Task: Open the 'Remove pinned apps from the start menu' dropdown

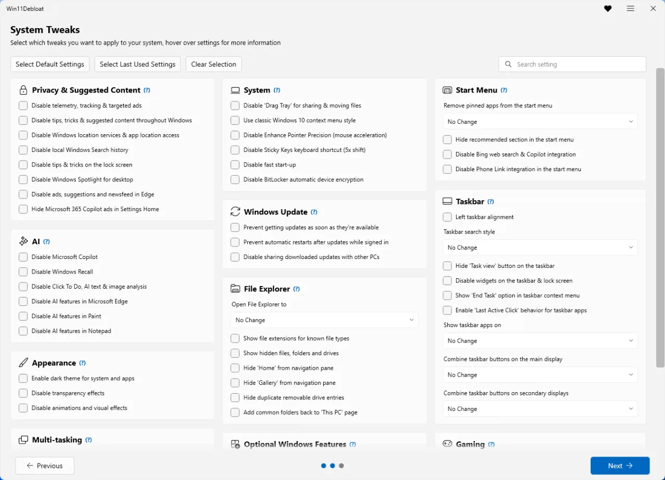Action: 540,121
